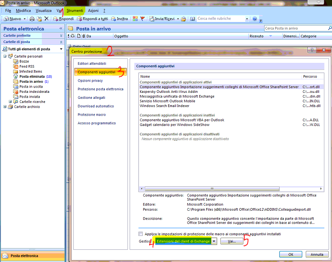Click the add-ins list horizontal scrollbar thumb

click(x=212, y=189)
